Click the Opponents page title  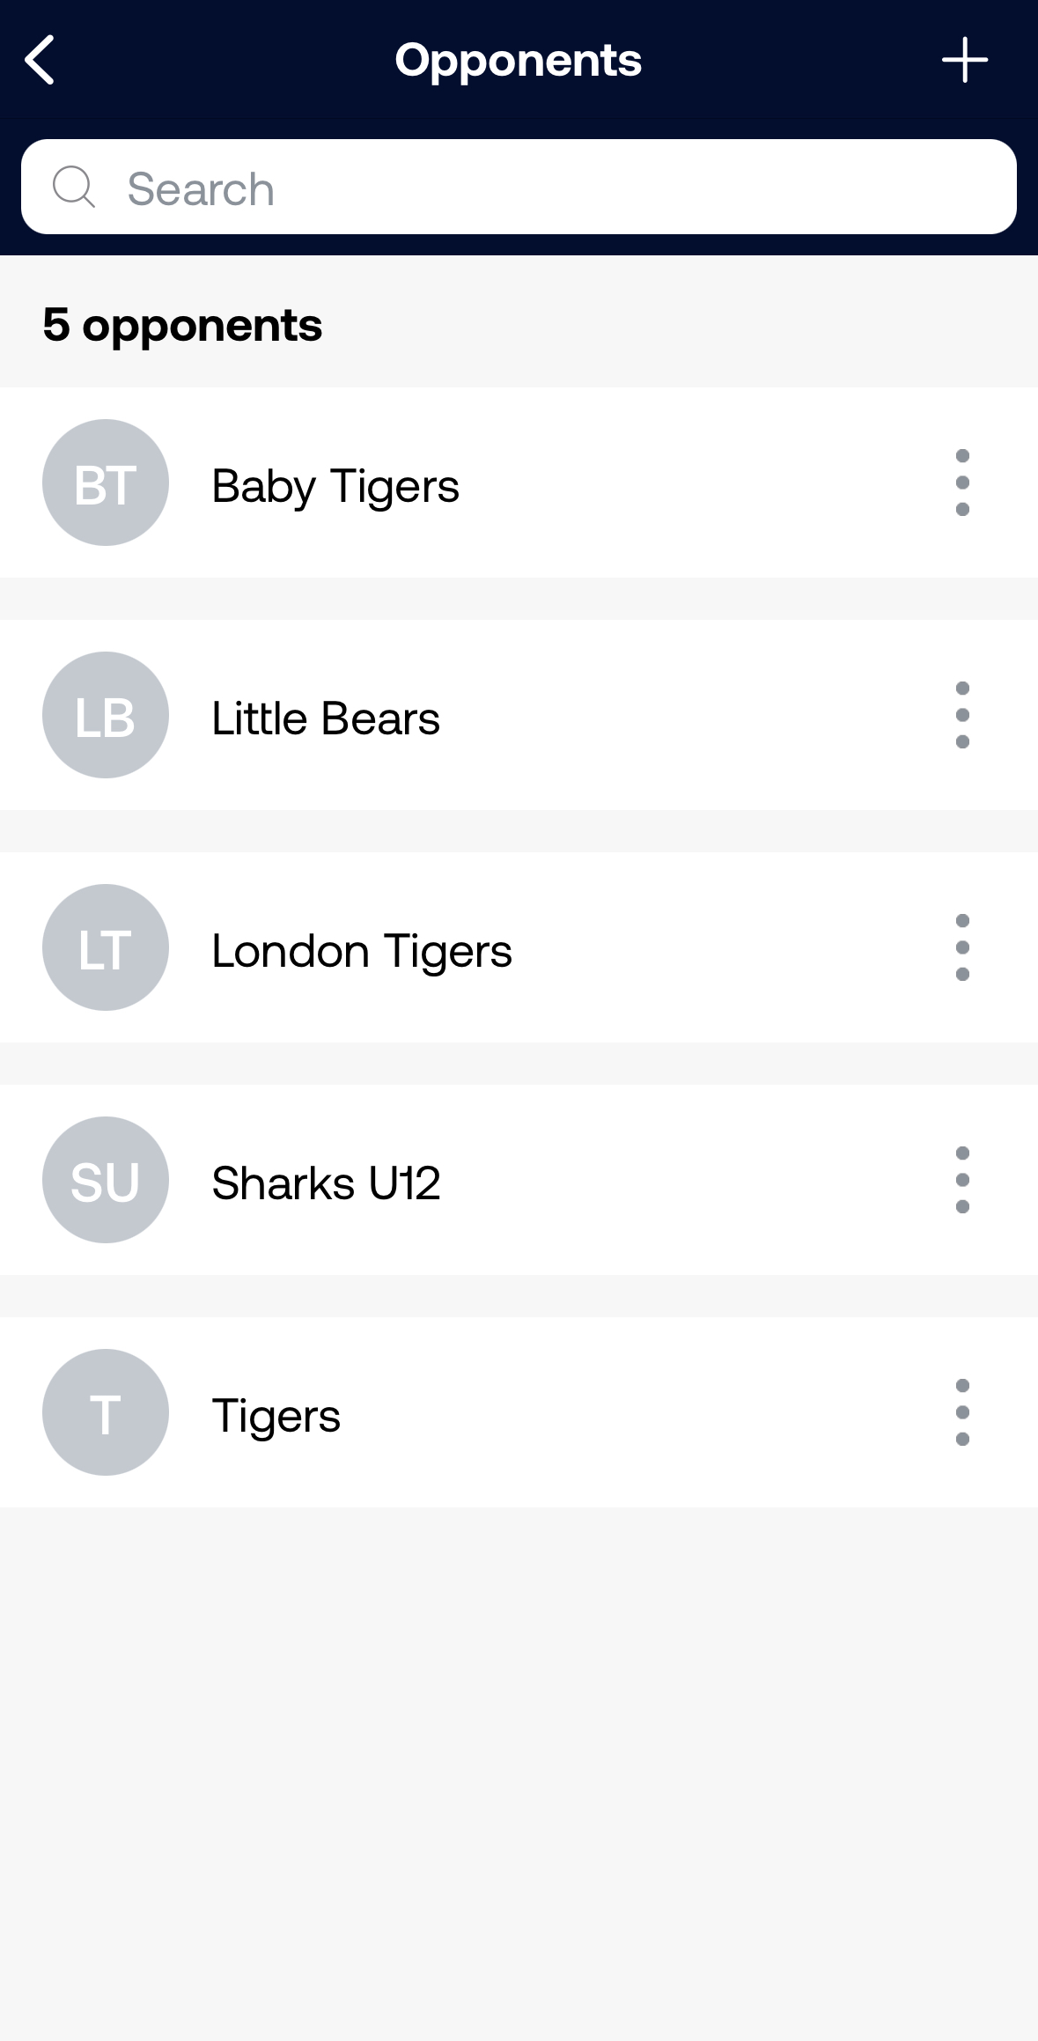pyautogui.click(x=519, y=60)
